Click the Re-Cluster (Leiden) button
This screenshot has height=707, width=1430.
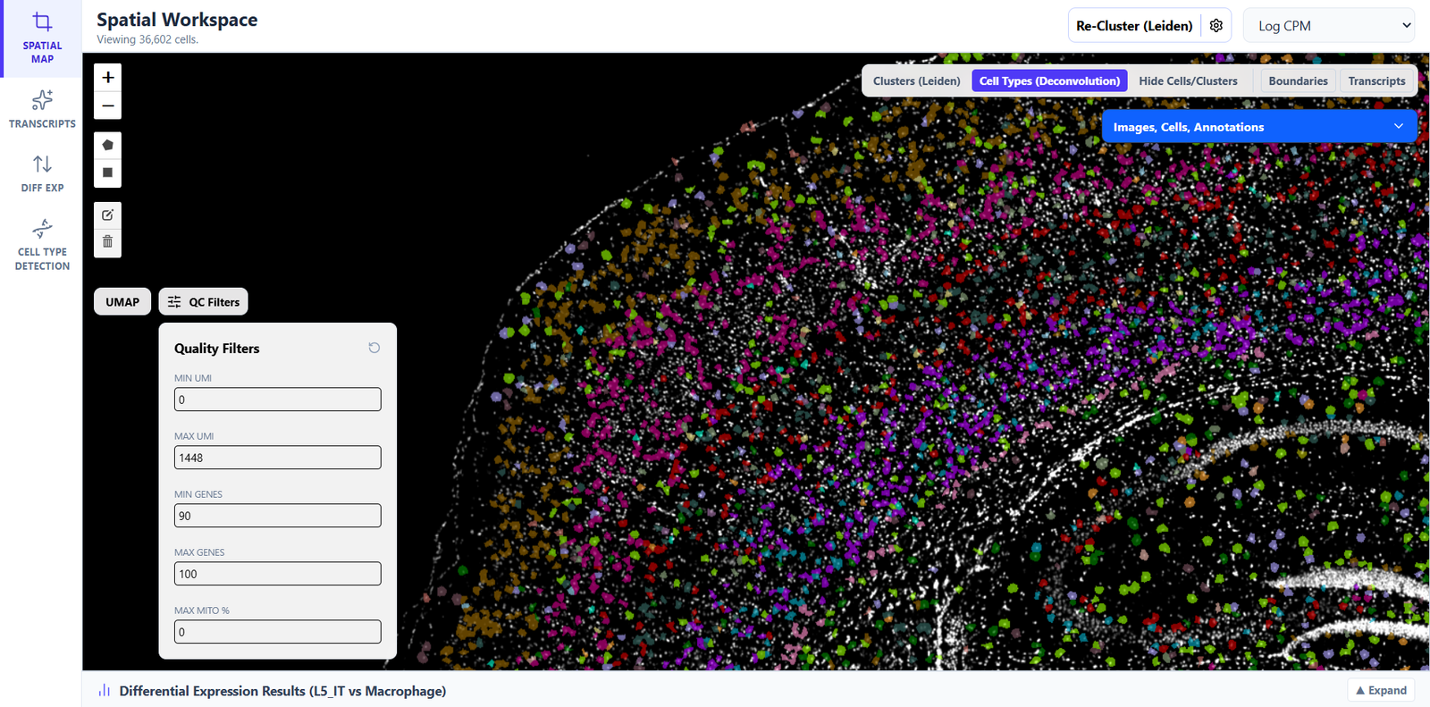coord(1134,26)
